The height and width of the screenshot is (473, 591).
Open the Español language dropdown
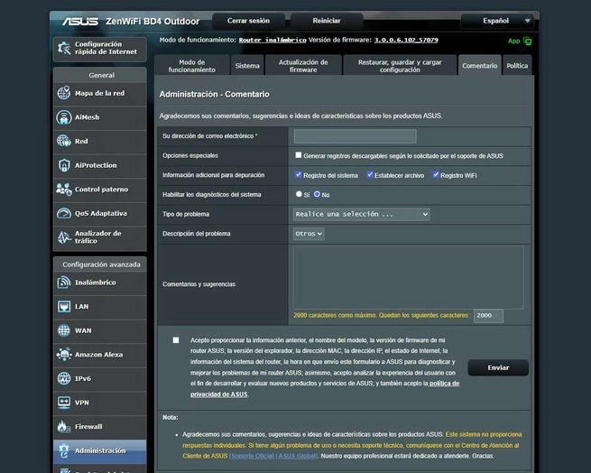(x=498, y=20)
